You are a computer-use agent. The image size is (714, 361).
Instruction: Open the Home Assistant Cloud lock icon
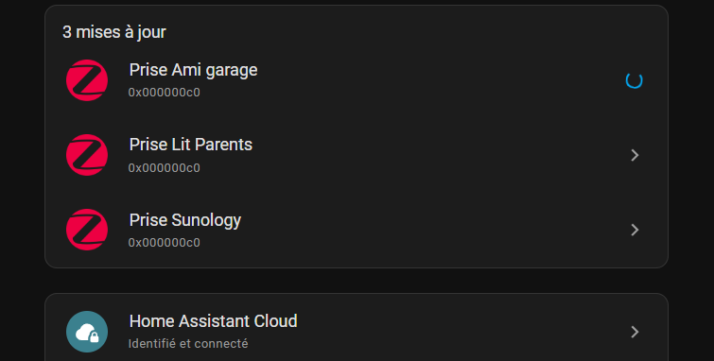(x=87, y=332)
